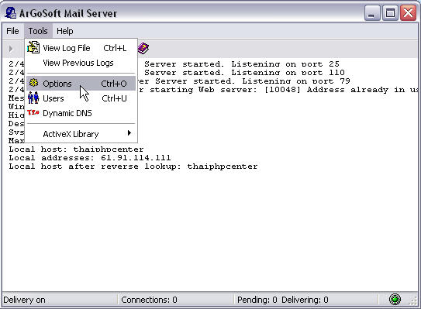421x309 pixels.
Task: Open the Help menu
Action: pos(64,31)
